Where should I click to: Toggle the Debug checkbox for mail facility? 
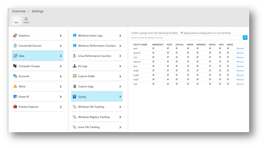pyautogui.click(x=228, y=84)
